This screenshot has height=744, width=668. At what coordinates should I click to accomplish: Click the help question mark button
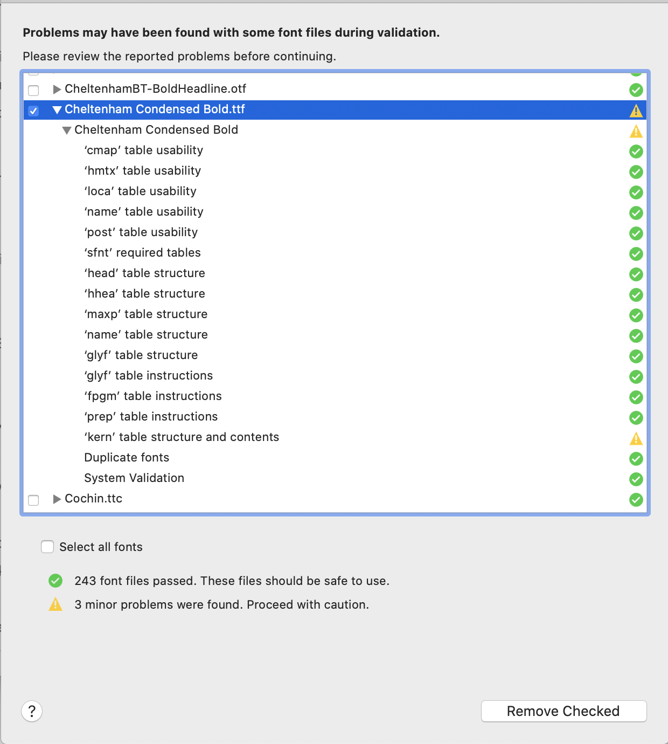pos(32,711)
